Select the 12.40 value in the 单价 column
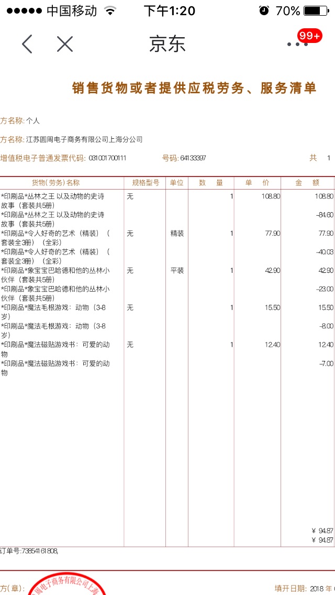 (x=272, y=345)
